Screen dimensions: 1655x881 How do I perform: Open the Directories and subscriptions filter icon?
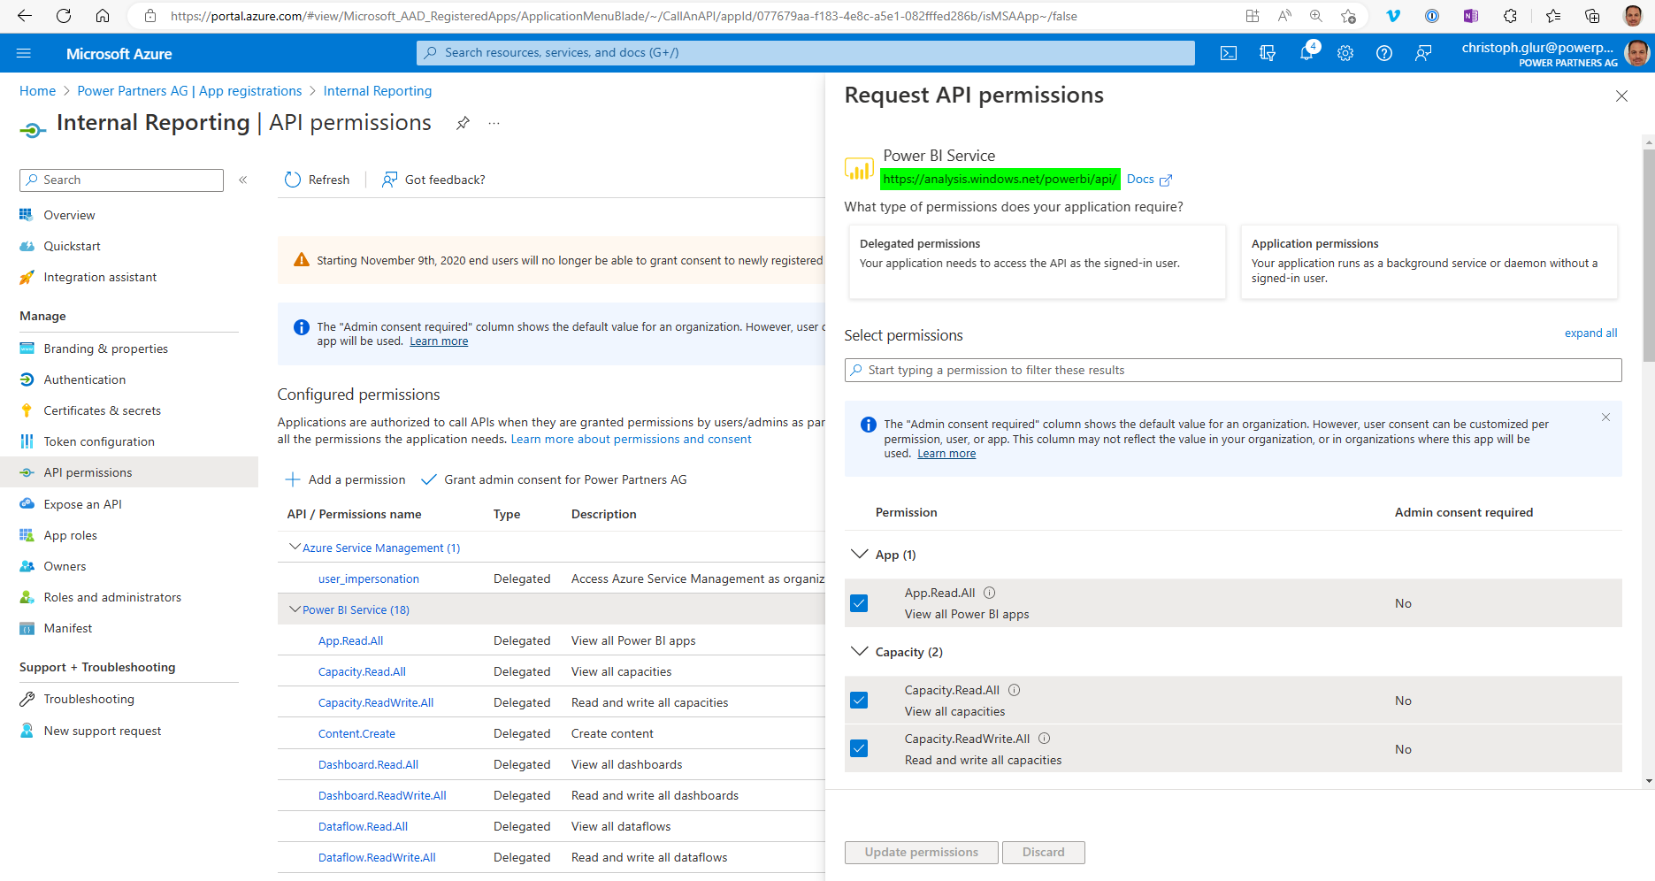click(x=1268, y=53)
